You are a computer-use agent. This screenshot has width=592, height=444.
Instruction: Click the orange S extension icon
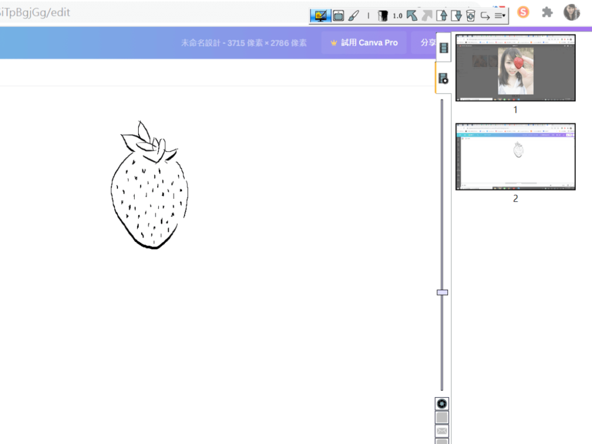tap(523, 13)
